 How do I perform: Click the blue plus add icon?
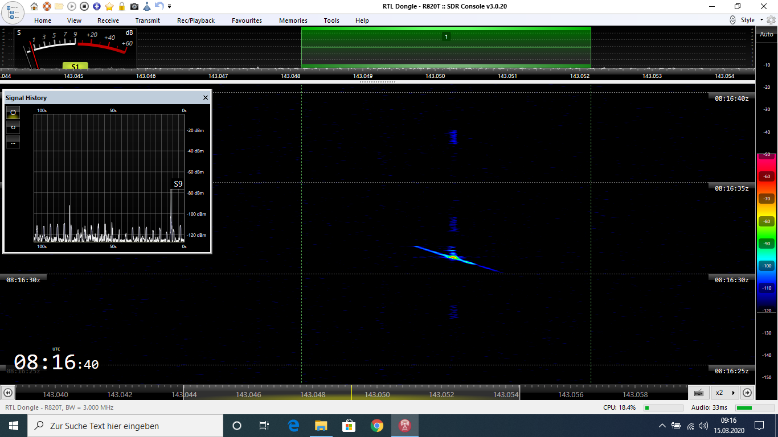click(x=97, y=6)
